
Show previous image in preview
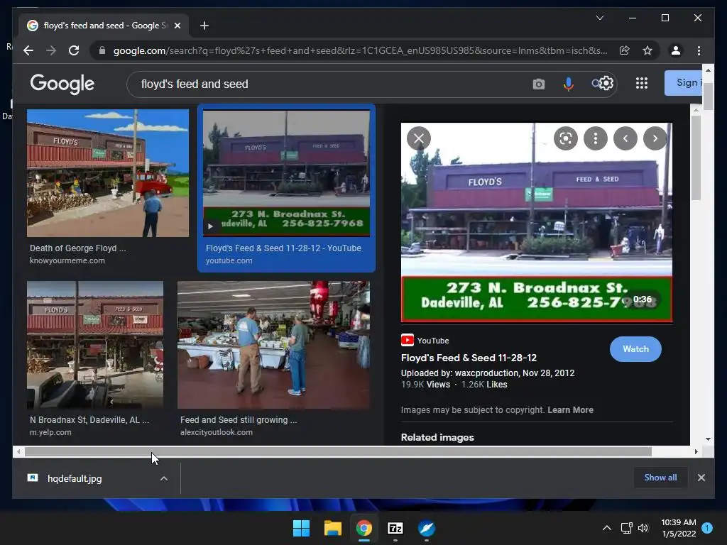pyautogui.click(x=625, y=138)
